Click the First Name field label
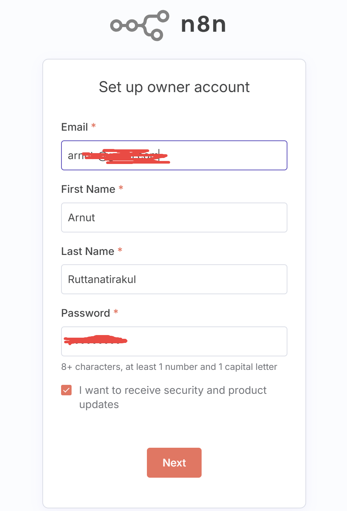 point(88,189)
